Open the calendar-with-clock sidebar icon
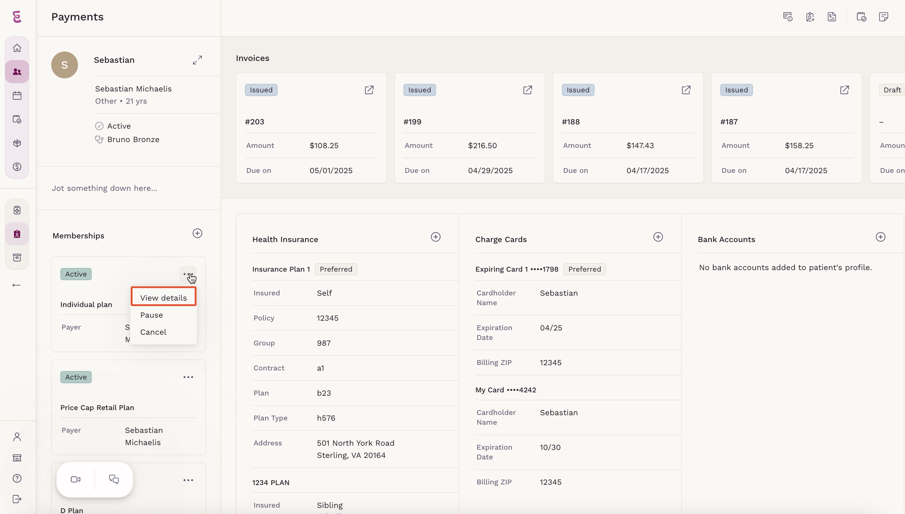Image resolution: width=905 pixels, height=514 pixels. point(17,119)
